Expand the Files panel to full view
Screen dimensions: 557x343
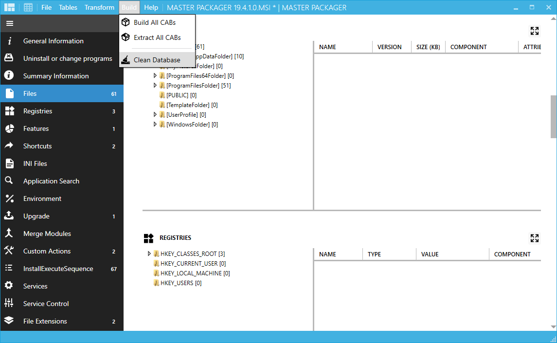[535, 31]
